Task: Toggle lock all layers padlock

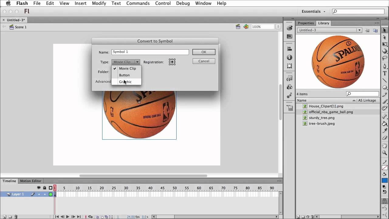Action: coord(45,188)
